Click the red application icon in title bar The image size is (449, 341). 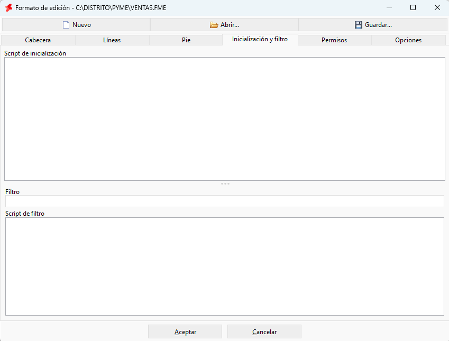(x=9, y=8)
